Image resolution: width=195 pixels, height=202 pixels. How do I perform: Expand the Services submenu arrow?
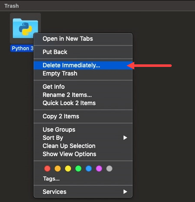[x=125, y=192]
